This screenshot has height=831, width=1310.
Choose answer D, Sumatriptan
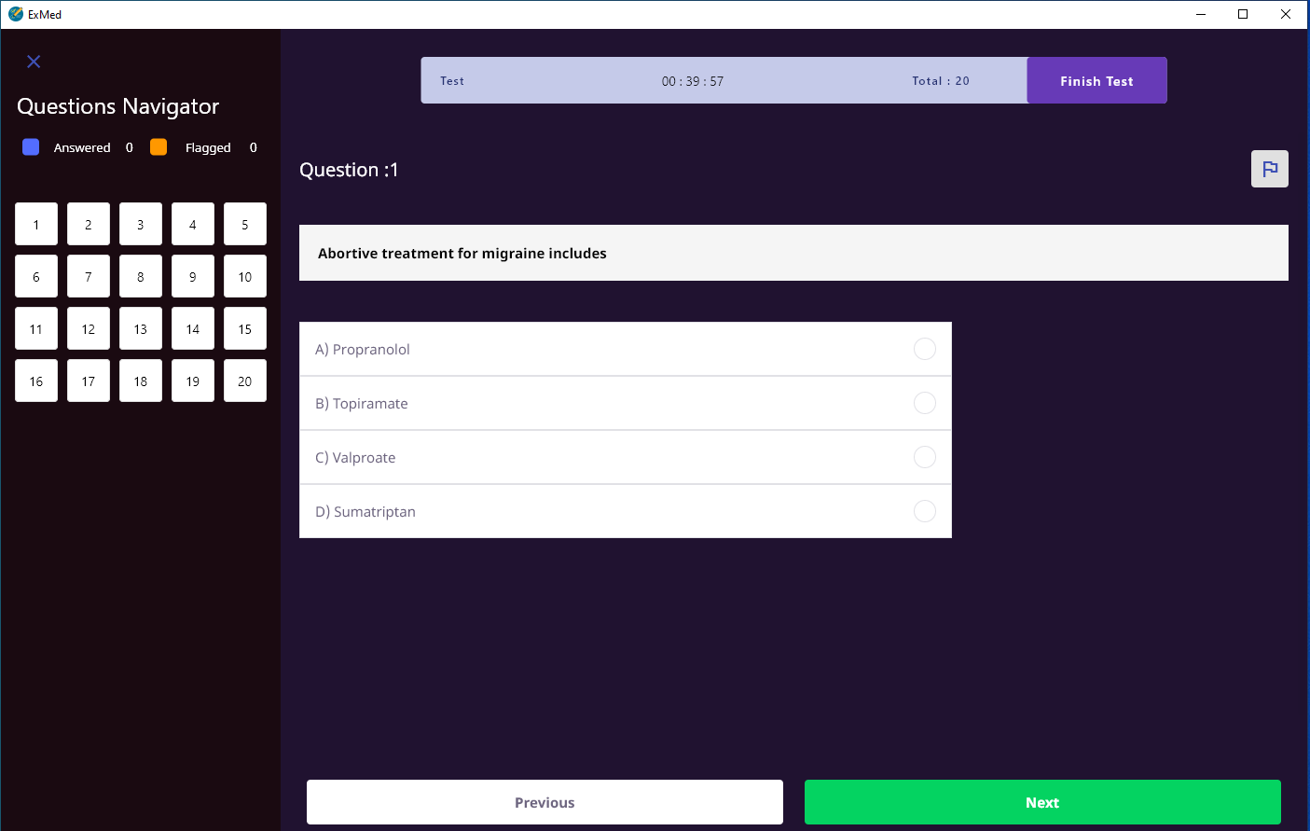pos(924,511)
